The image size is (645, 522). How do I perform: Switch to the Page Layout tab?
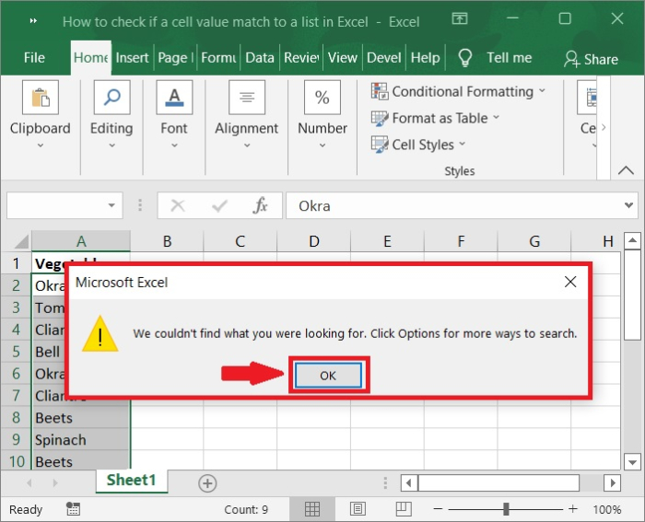click(x=176, y=58)
